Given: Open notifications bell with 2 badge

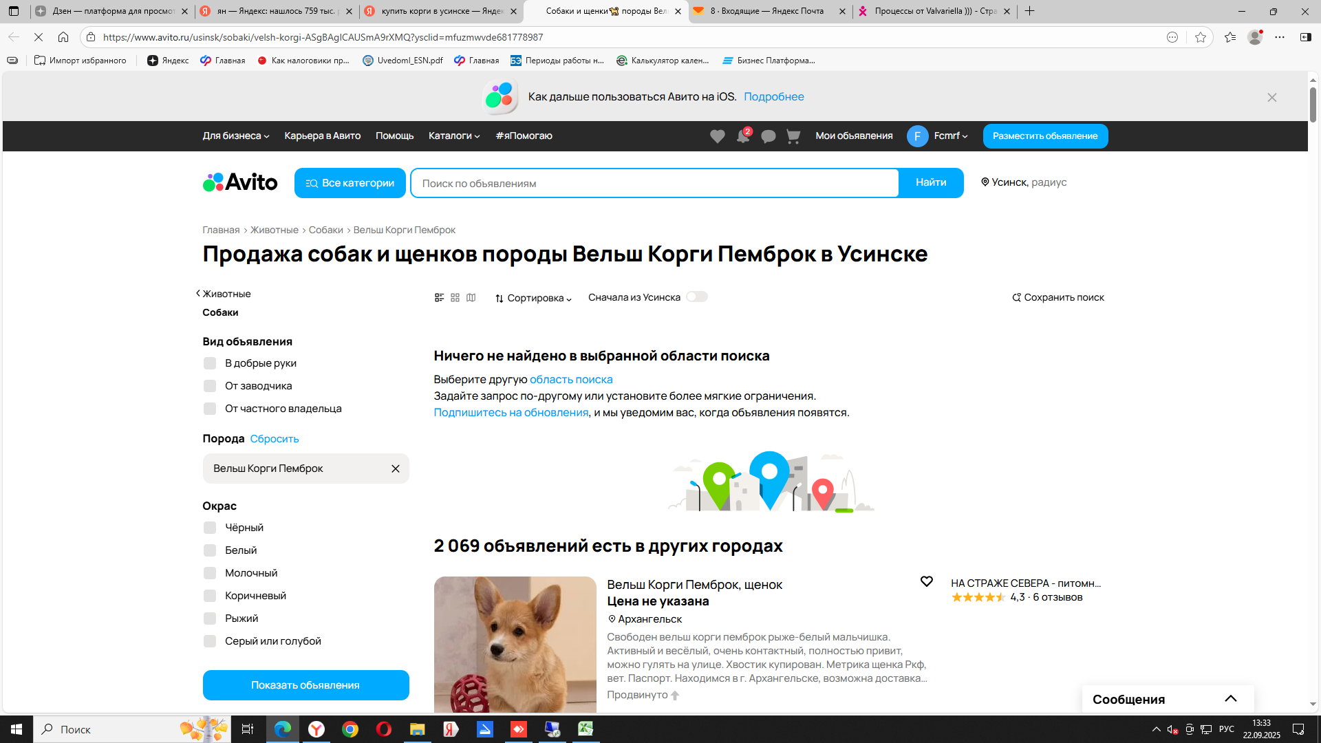Looking at the screenshot, I should pos(743,136).
